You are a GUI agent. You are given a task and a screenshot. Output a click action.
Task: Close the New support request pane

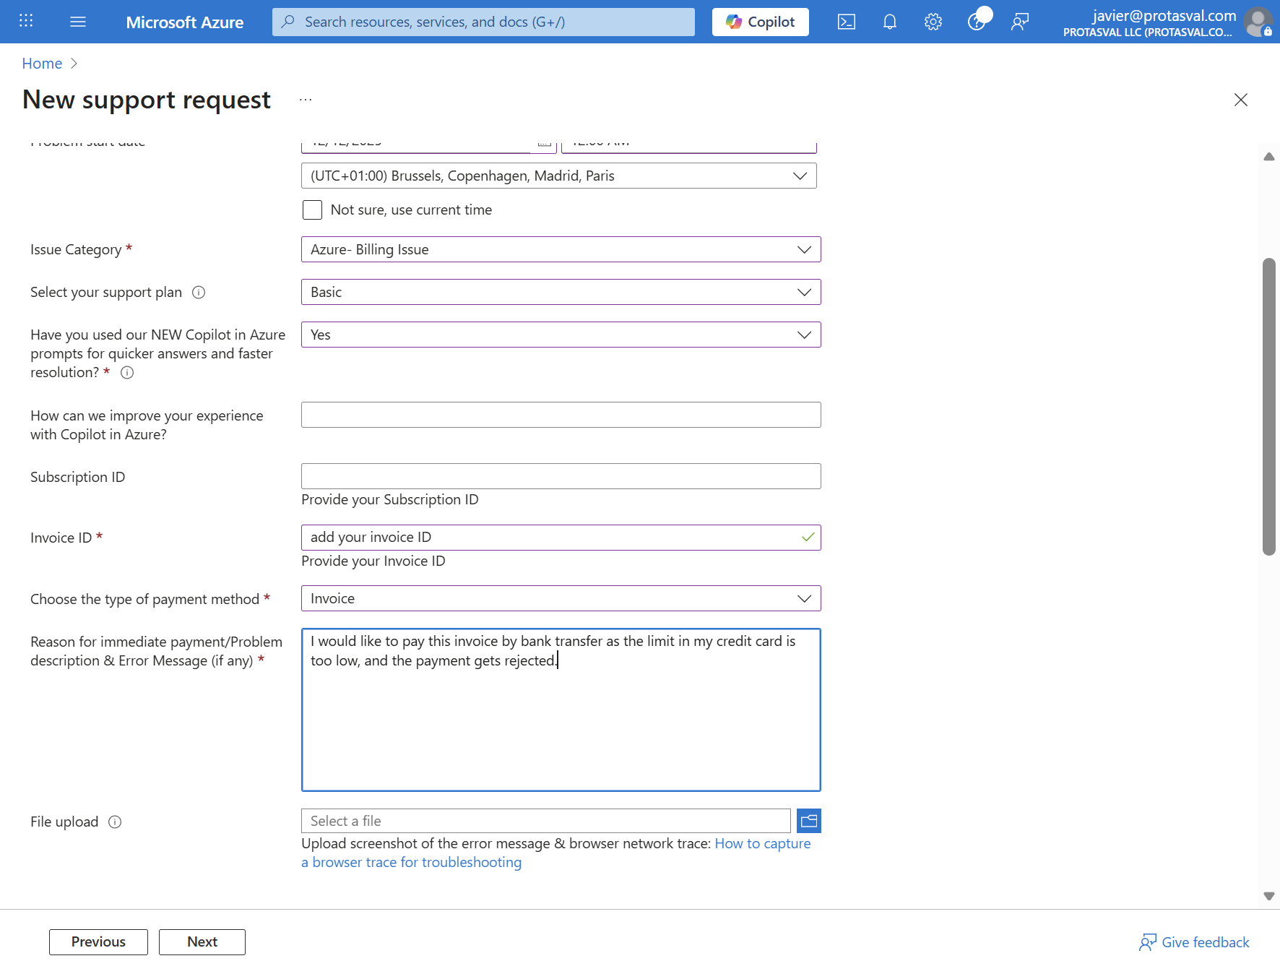point(1241,100)
